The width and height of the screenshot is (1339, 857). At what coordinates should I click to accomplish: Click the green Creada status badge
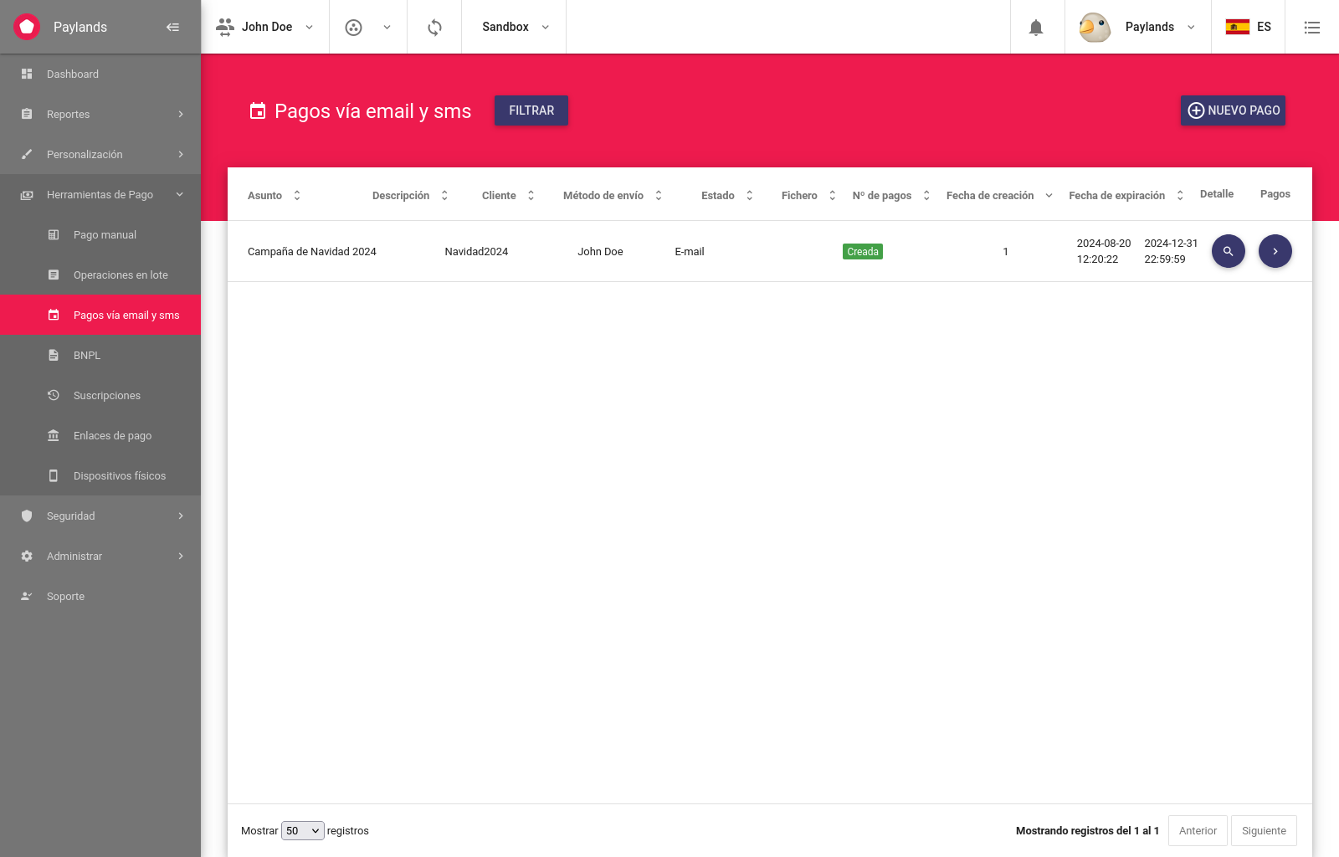click(x=863, y=251)
